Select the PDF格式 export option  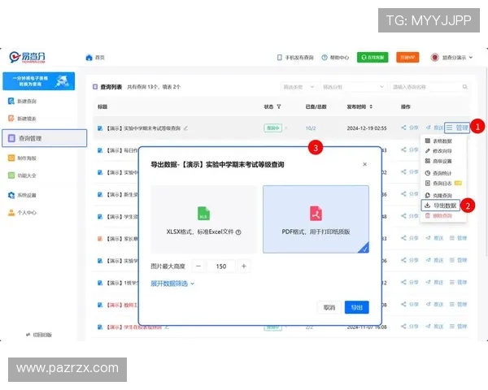coord(316,219)
